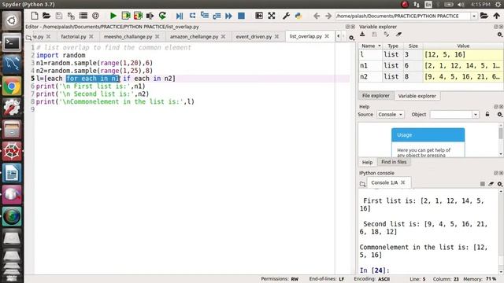Change to the parent directory
Image resolution: width=504 pixels, height=283 pixels.
497,16
